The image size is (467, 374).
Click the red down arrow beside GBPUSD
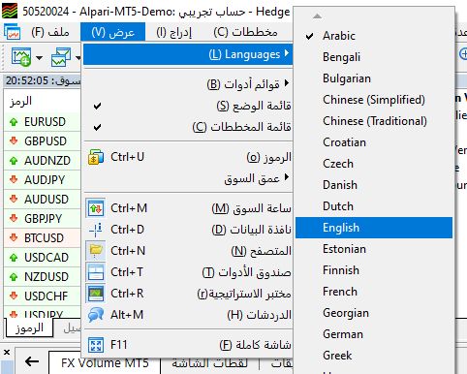coord(14,141)
